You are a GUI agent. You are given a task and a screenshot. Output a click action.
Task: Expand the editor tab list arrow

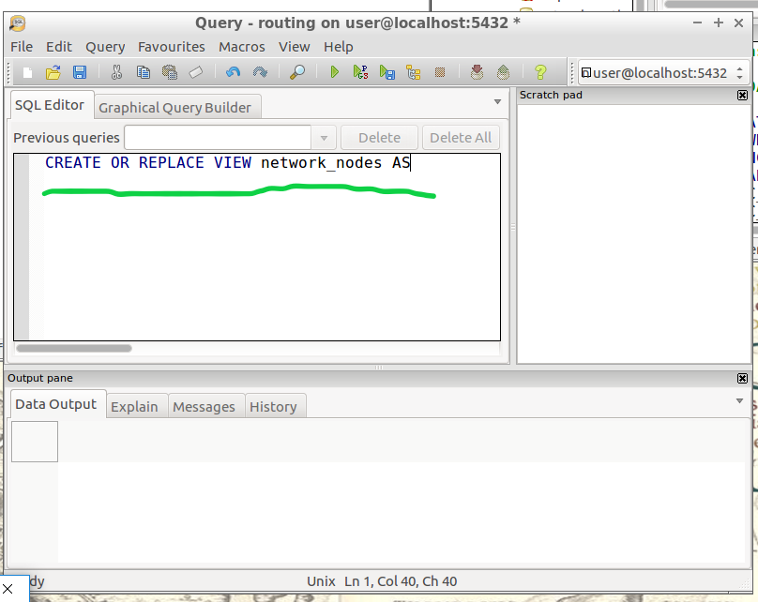click(497, 102)
